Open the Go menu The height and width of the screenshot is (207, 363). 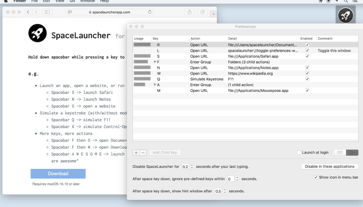72,1
